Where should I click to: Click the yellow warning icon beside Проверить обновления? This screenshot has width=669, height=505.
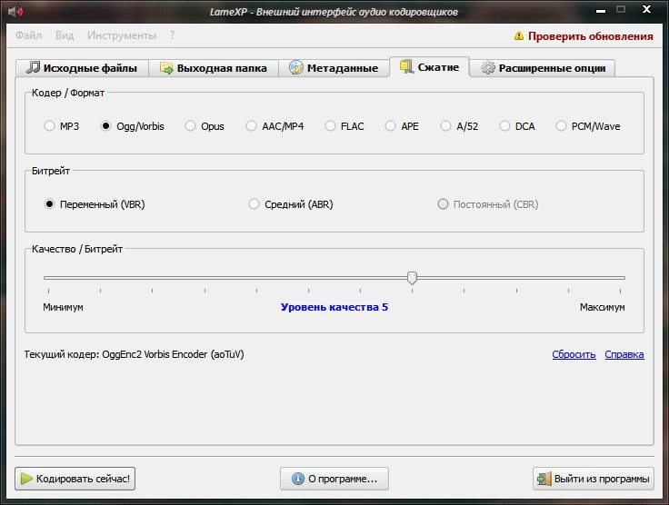click(518, 36)
